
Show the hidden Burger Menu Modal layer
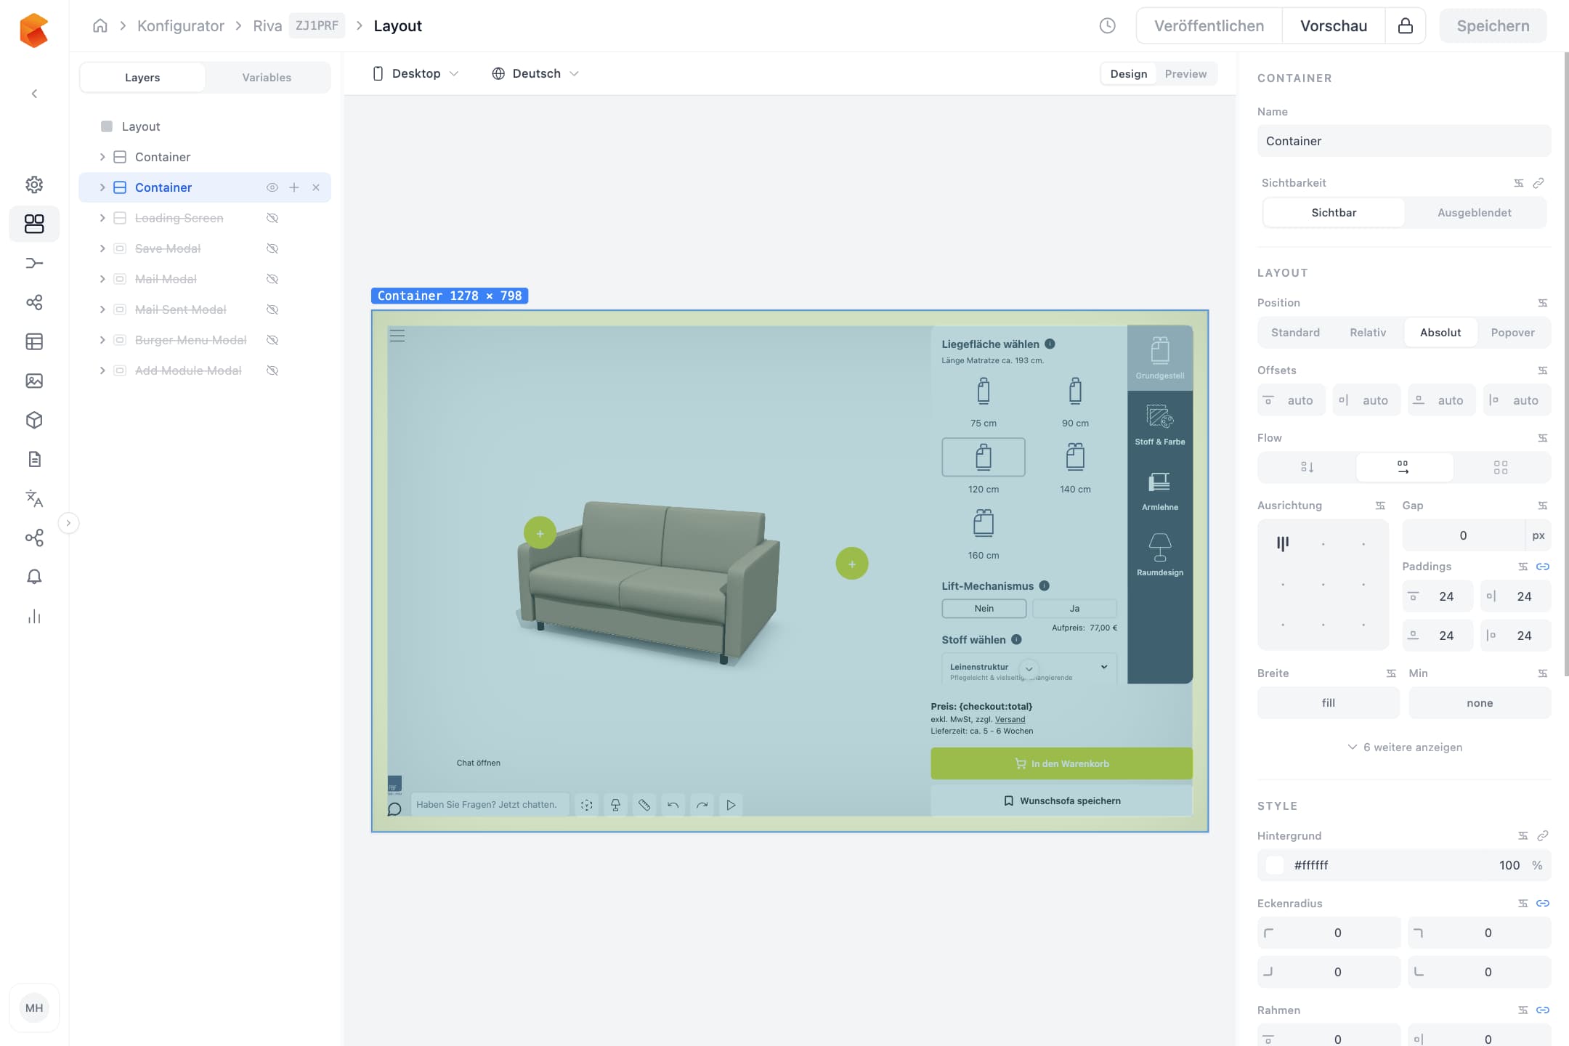272,340
